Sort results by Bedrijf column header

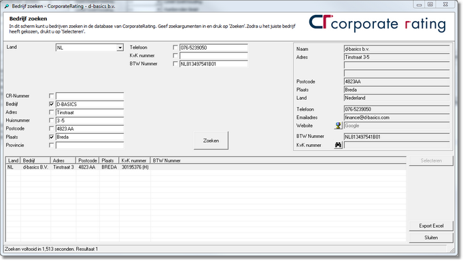pyautogui.click(x=35, y=160)
